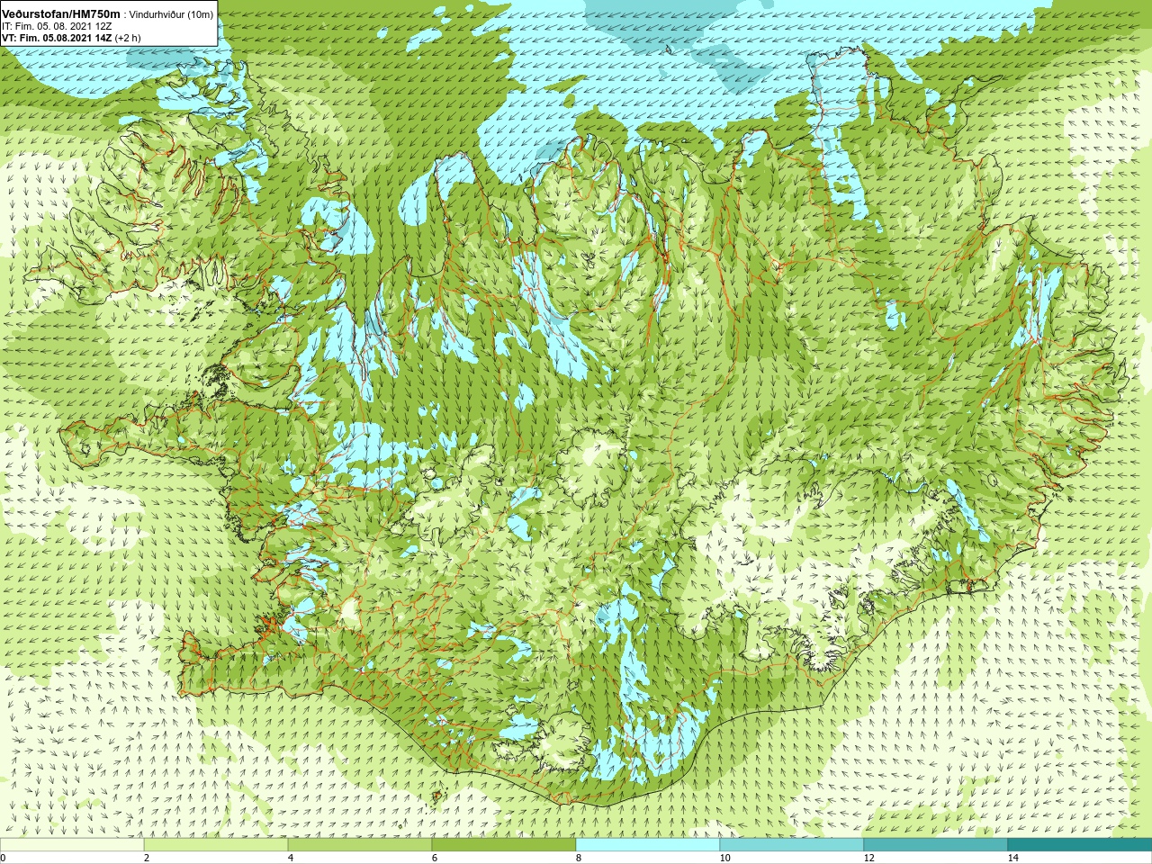Pick the olive green swatch between 6 and 8

click(x=504, y=845)
